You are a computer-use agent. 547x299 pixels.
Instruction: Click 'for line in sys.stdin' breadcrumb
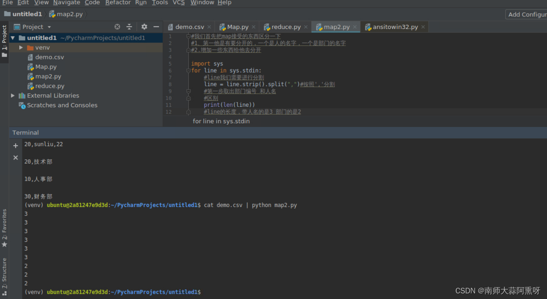coord(221,121)
